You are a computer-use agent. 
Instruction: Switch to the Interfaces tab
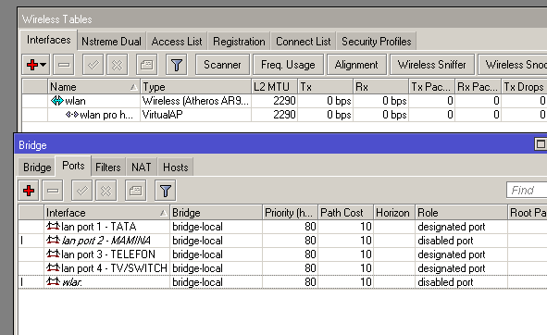pyautogui.click(x=49, y=40)
